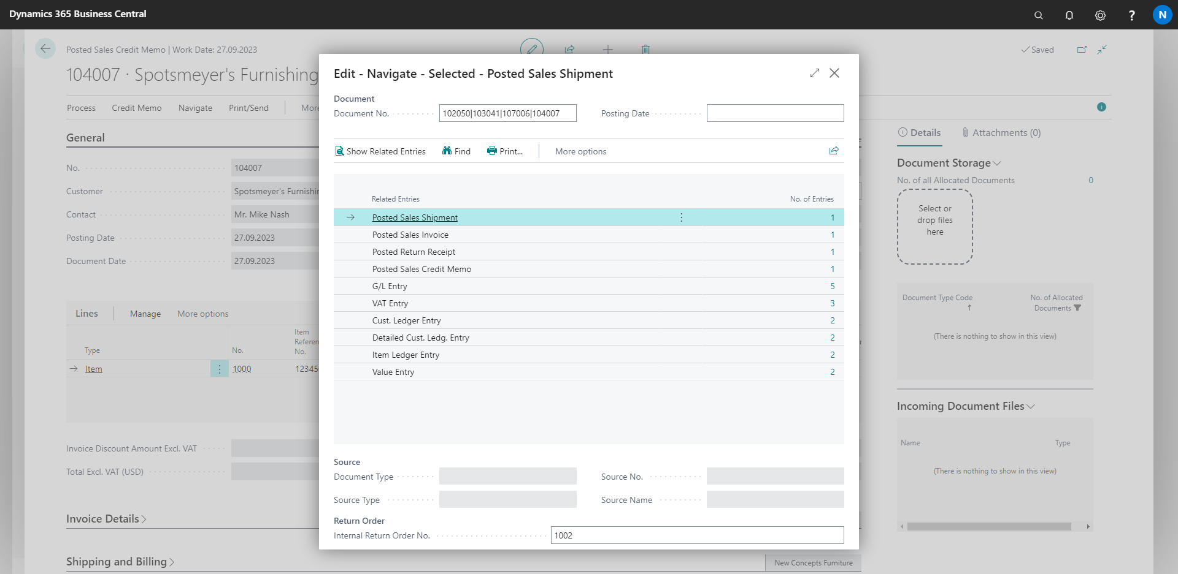The image size is (1178, 574).
Task: Click the delete trash icon
Action: pyautogui.click(x=645, y=49)
